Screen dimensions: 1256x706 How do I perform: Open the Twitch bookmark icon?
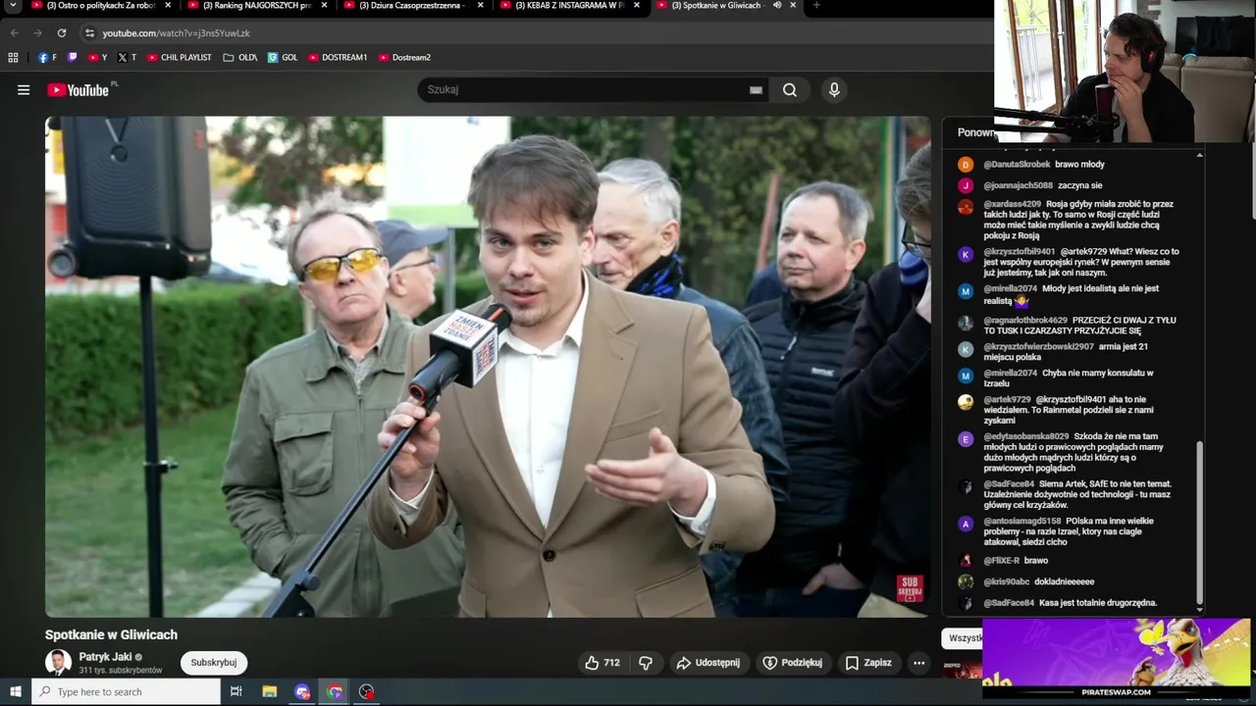tap(72, 58)
